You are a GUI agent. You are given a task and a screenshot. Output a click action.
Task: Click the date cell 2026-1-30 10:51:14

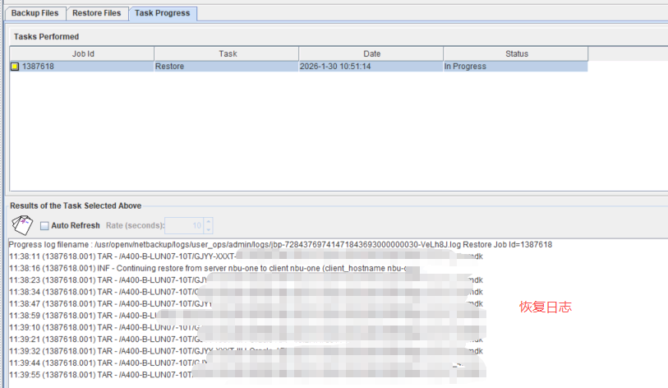tap(371, 67)
